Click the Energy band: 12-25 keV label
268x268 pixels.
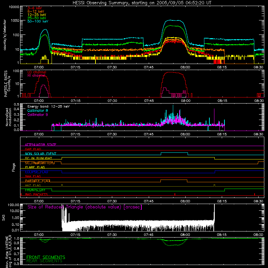[49, 107]
